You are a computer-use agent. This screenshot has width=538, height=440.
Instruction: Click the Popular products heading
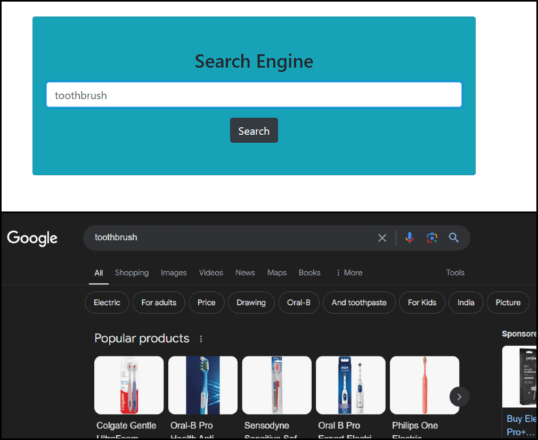pos(142,338)
